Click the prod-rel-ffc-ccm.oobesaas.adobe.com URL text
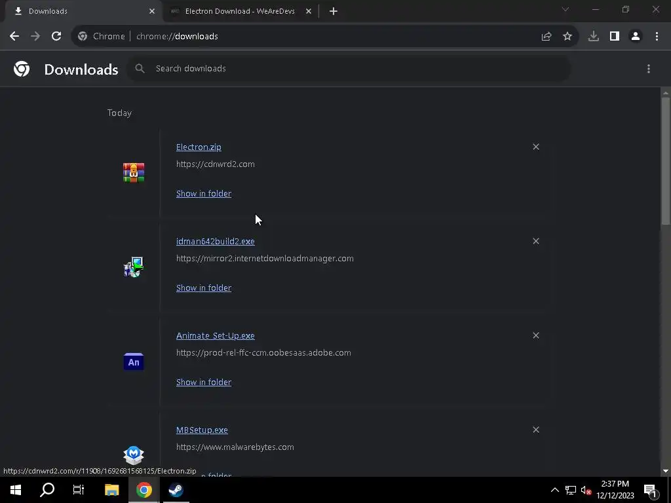 click(263, 353)
